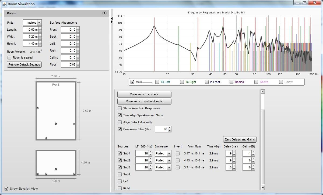The width and height of the screenshot is (323, 195).
Task: Click the Java icon in the title bar
Action: pos(4,4)
